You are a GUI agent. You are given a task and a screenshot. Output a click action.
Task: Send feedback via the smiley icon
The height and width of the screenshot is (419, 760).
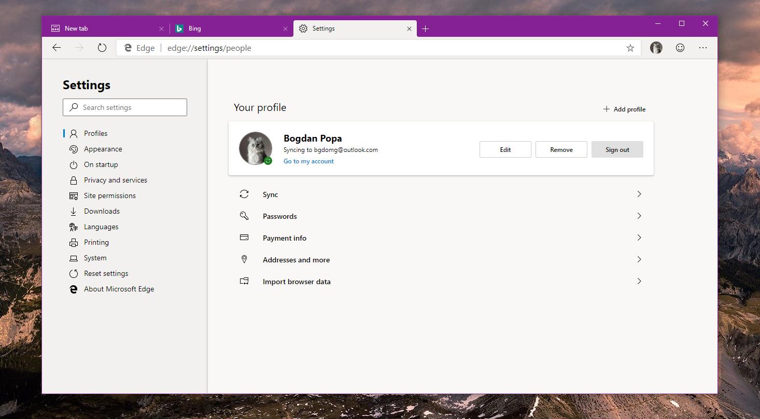point(680,48)
